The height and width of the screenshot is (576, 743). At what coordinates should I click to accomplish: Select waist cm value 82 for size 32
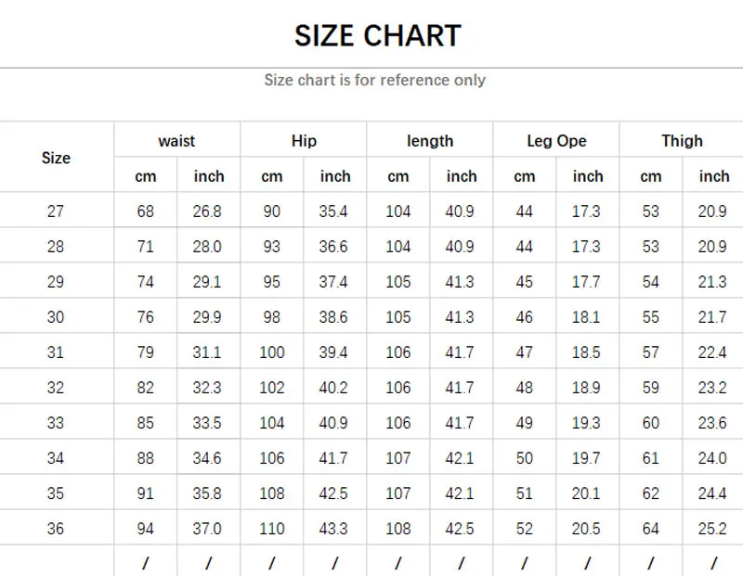click(x=146, y=388)
